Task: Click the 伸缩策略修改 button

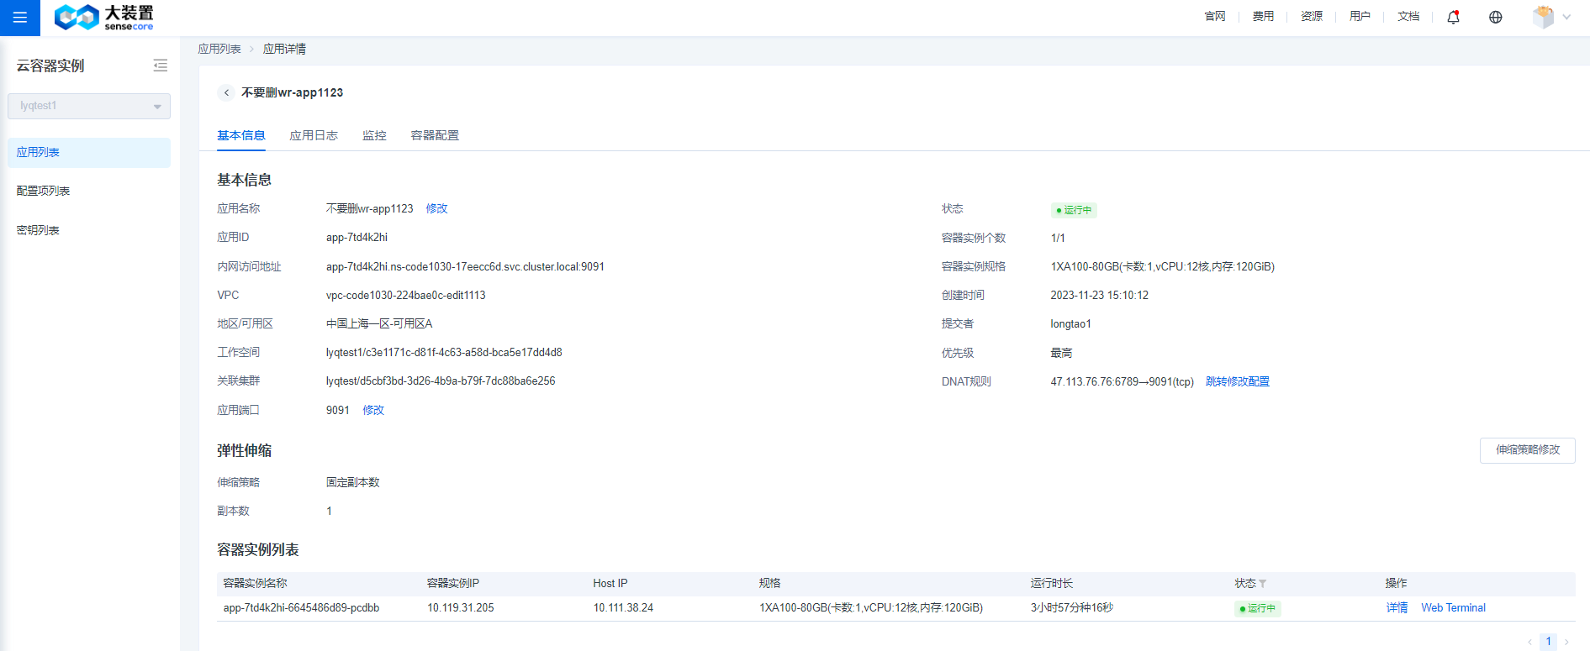Action: click(x=1527, y=450)
